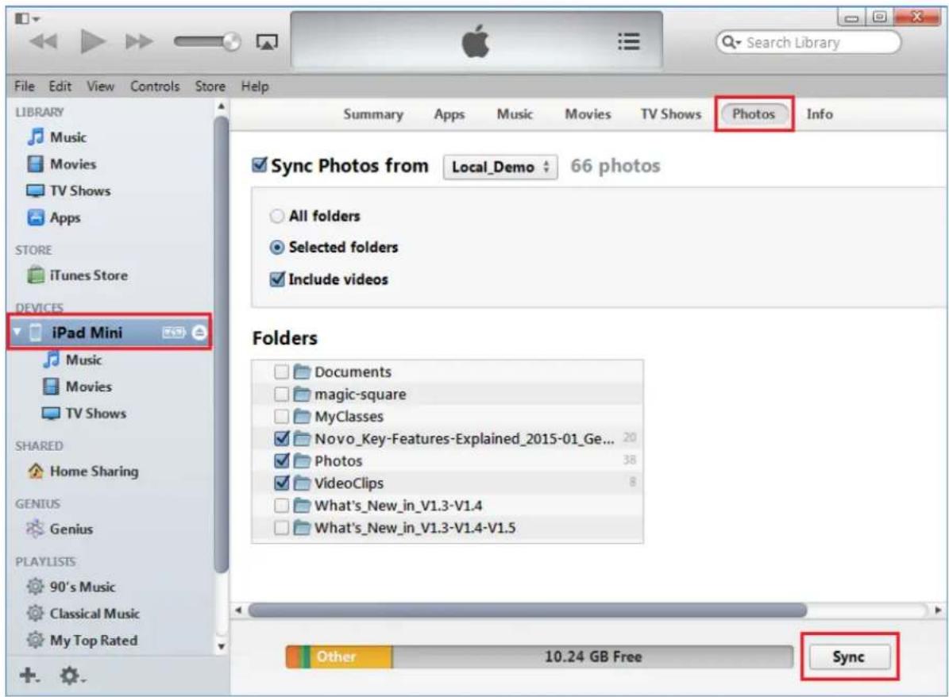Open the Local_Demo source dropdown

point(500,167)
